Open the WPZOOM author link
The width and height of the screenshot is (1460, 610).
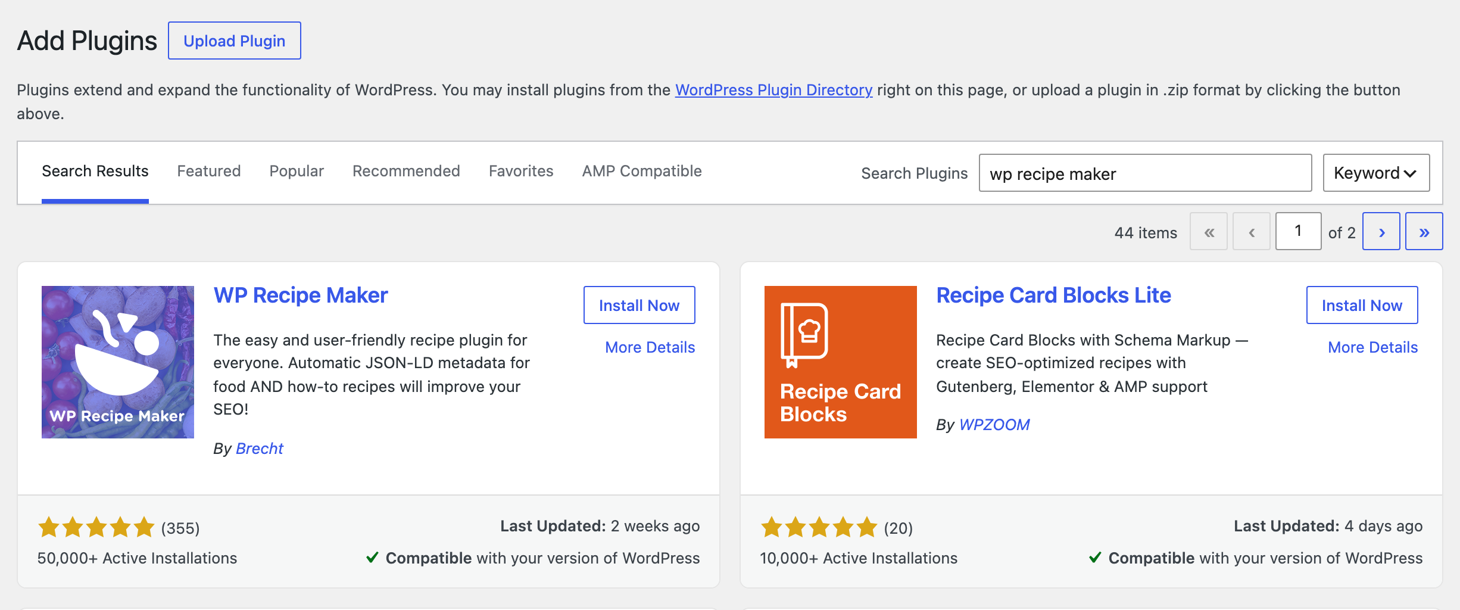pyautogui.click(x=994, y=425)
